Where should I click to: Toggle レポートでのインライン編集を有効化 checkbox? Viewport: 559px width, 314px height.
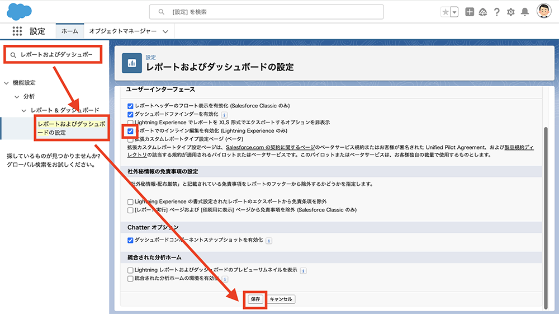point(130,131)
